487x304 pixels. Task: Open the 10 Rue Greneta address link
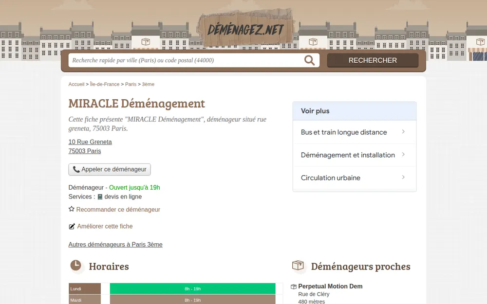[x=90, y=142]
